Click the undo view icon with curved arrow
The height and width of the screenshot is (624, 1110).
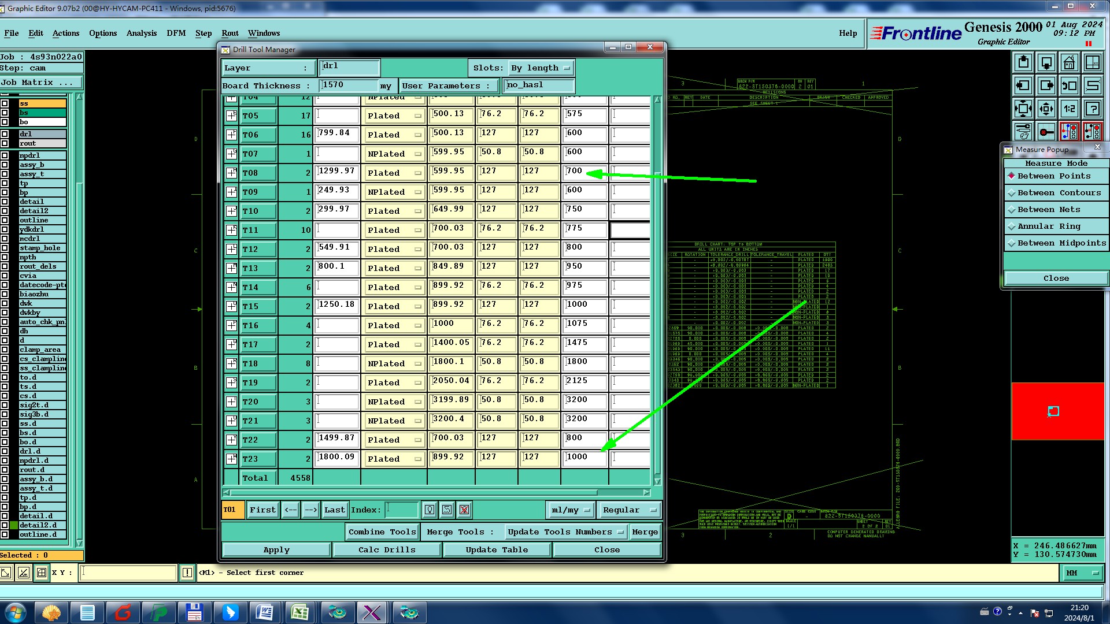coord(1069,86)
